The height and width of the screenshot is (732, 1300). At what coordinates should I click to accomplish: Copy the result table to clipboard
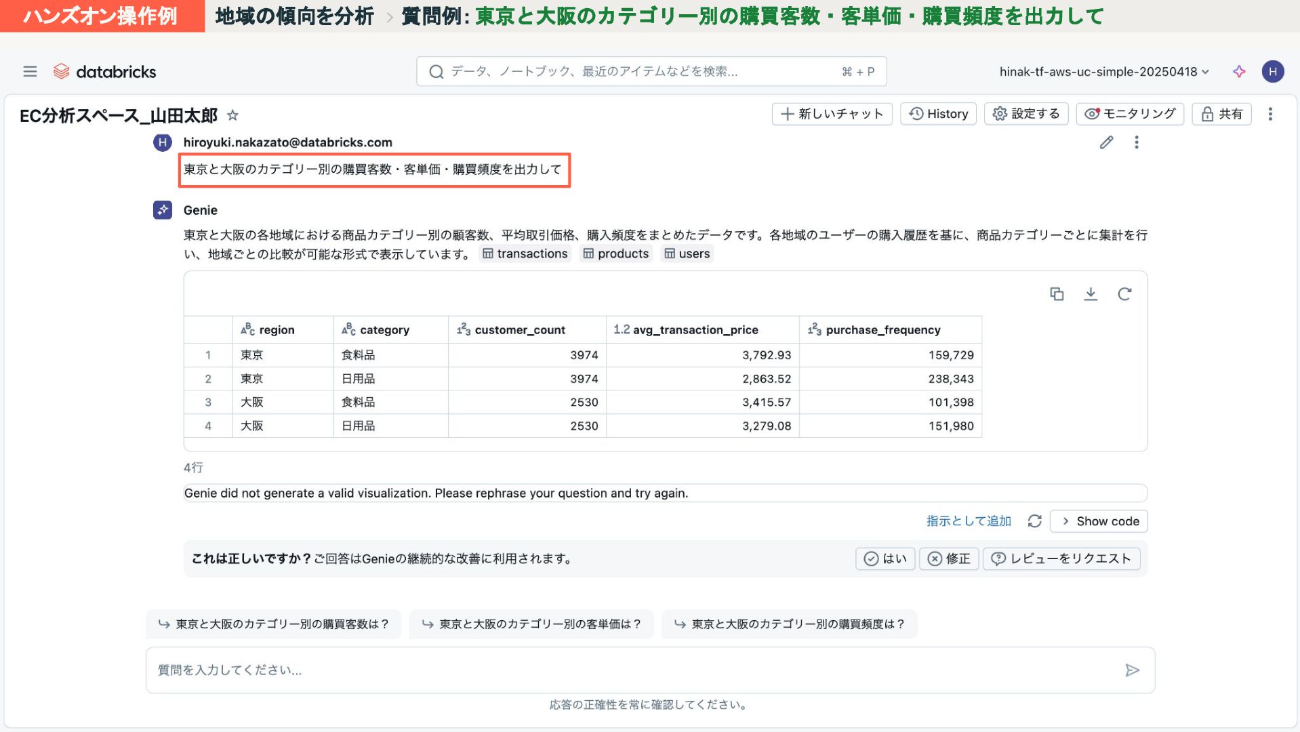[1057, 293]
